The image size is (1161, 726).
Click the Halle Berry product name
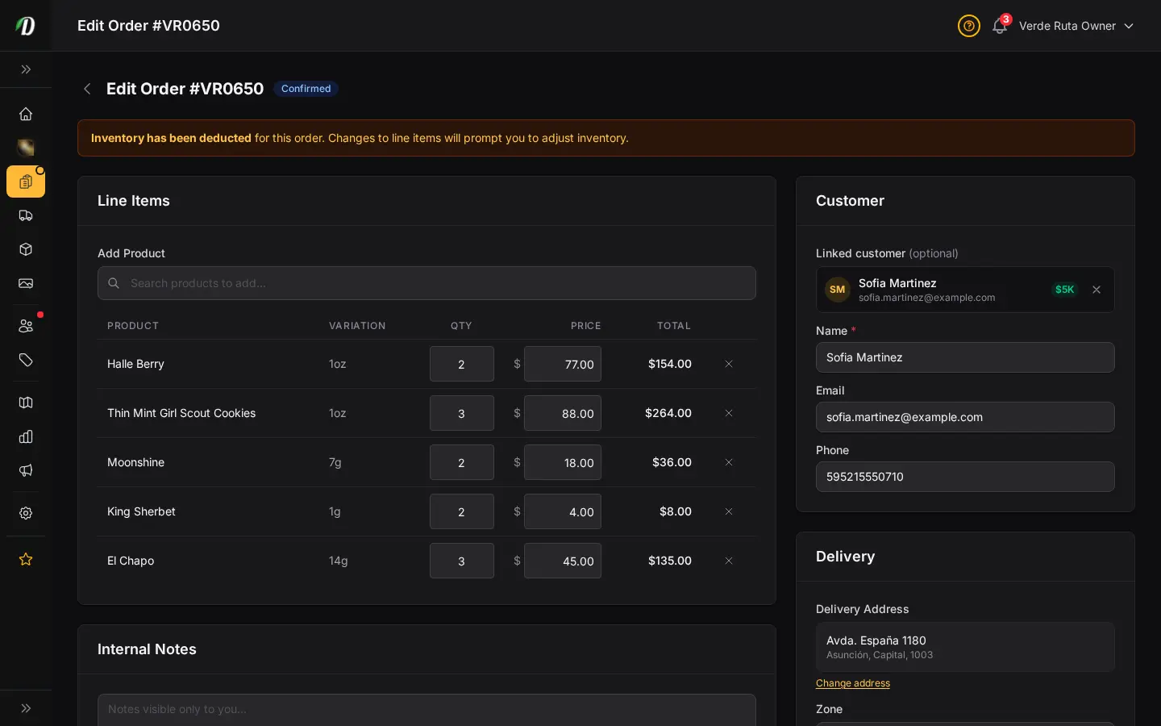[x=135, y=364]
